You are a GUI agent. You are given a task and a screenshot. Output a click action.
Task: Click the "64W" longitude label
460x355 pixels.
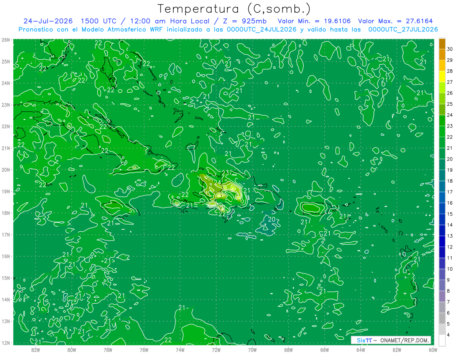tap(361, 350)
